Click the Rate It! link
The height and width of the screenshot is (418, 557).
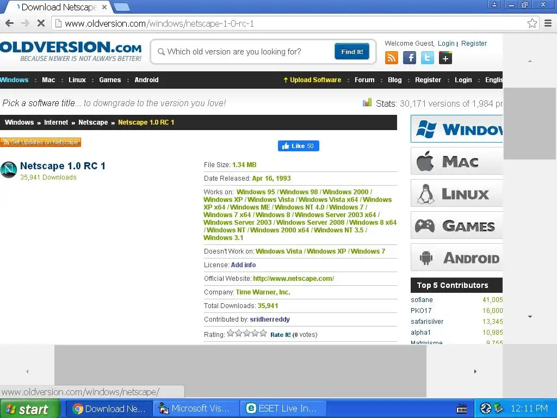(x=280, y=335)
